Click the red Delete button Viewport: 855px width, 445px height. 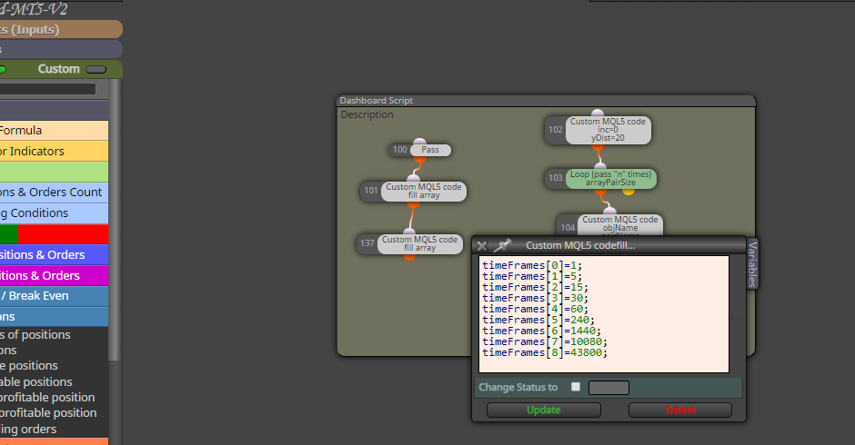(x=680, y=410)
